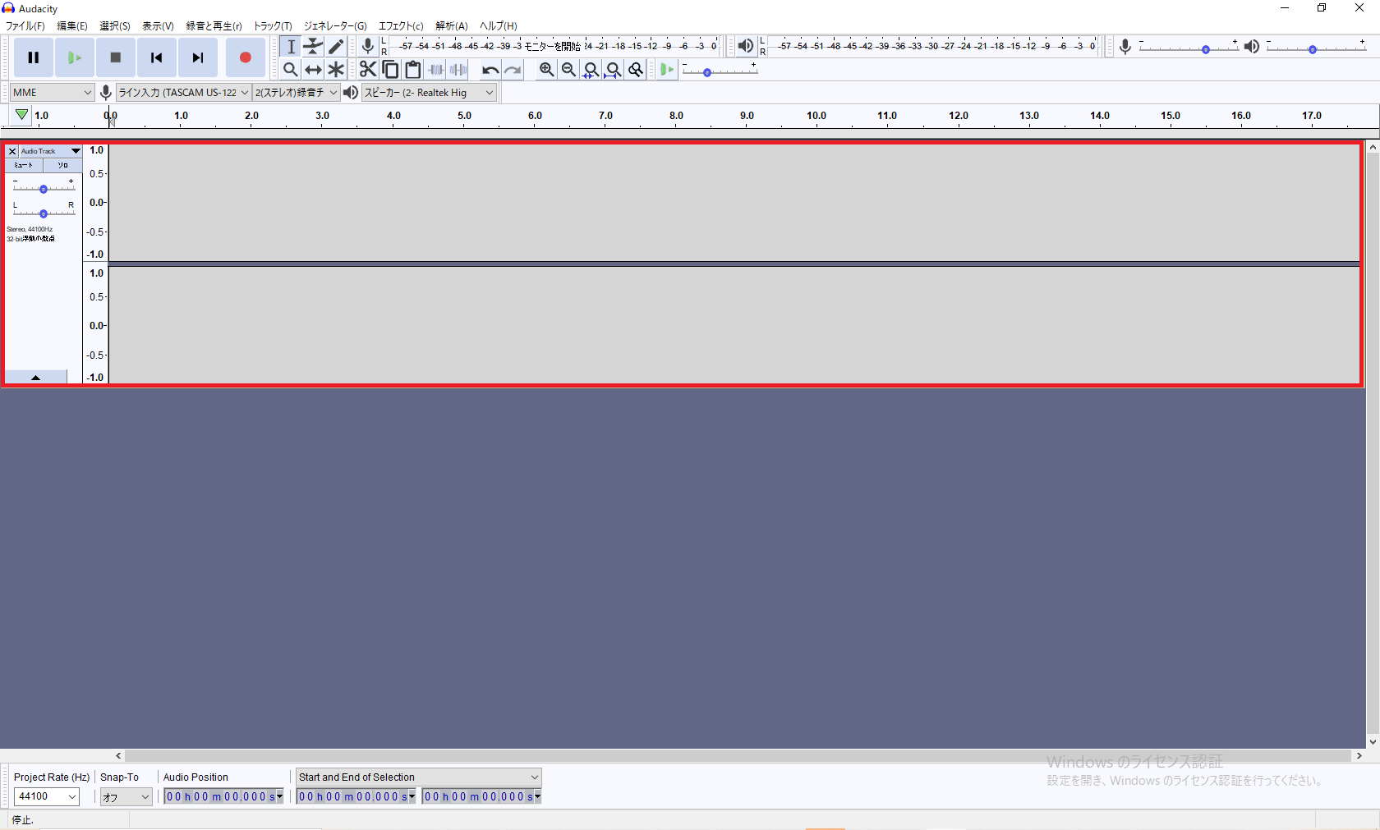Open the エフェクト (Effect) menu
This screenshot has height=830, width=1380.
400,26
